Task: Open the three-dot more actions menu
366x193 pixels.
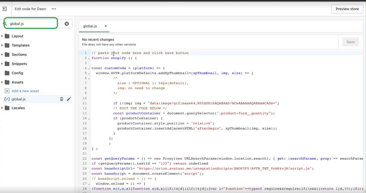Action: click(x=54, y=9)
